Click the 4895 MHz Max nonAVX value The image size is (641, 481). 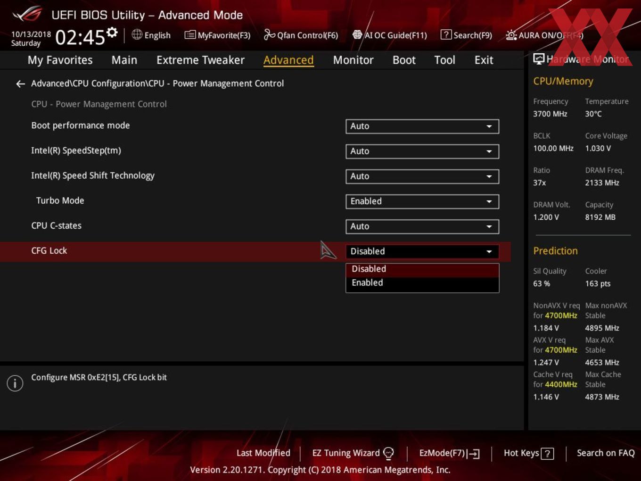[602, 328]
